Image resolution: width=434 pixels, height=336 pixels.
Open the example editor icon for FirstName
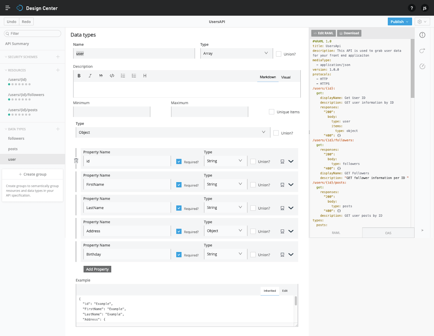click(x=282, y=185)
